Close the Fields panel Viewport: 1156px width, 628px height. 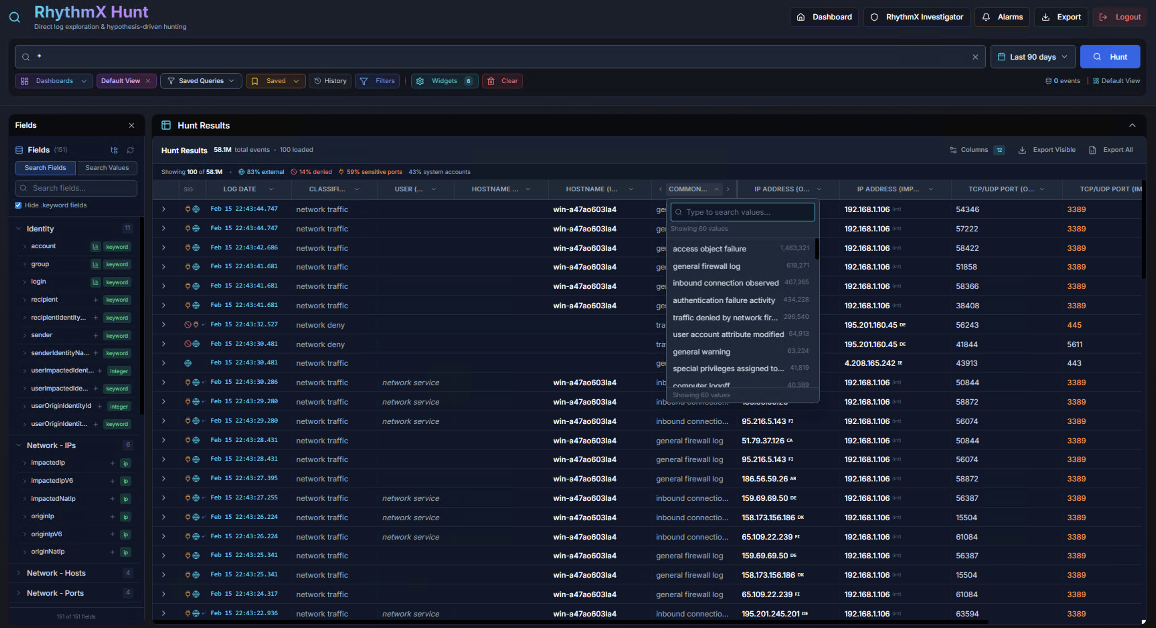pos(132,125)
